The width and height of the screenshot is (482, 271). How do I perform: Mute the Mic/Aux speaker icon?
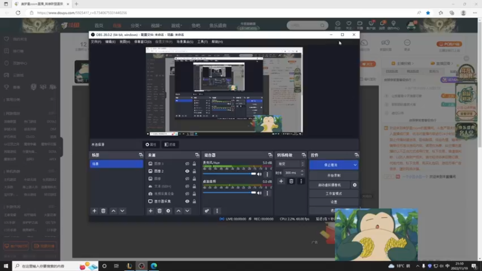pos(260,174)
